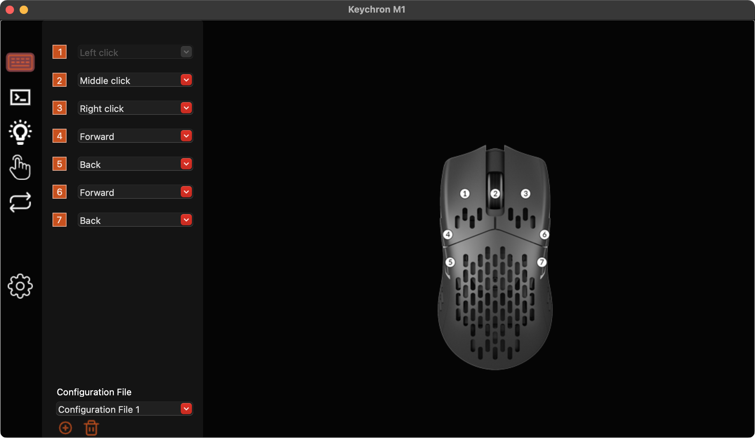
Task: Select the orange number 4 button label
Action: [x=60, y=136]
